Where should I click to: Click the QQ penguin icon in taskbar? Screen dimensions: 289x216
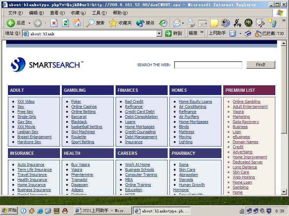tap(65, 211)
